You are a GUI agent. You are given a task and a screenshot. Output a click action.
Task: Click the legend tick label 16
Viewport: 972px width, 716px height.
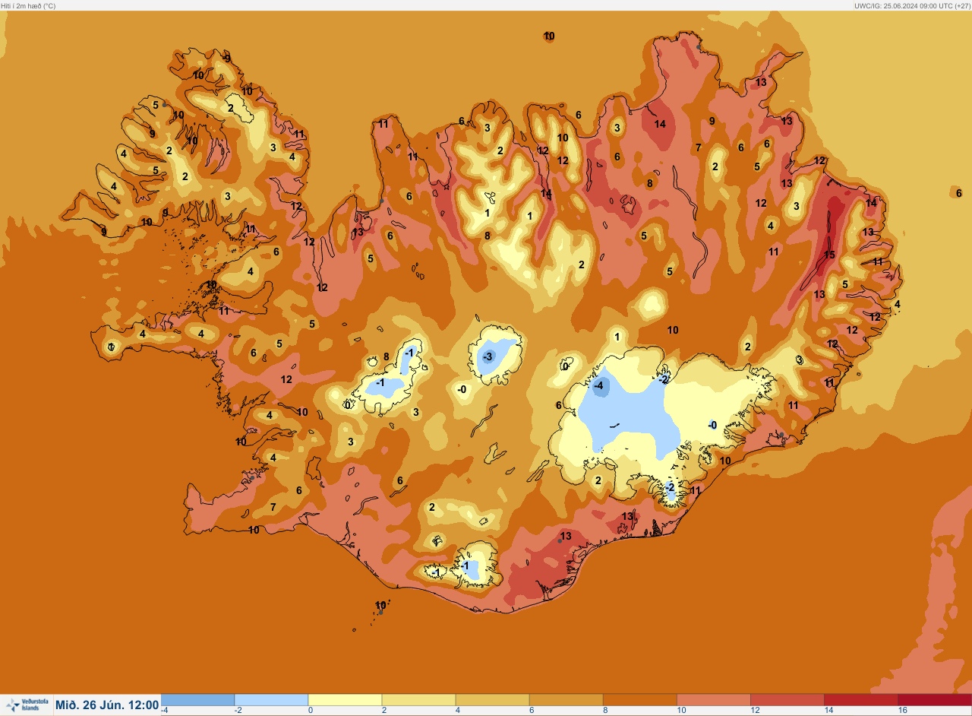(x=902, y=711)
